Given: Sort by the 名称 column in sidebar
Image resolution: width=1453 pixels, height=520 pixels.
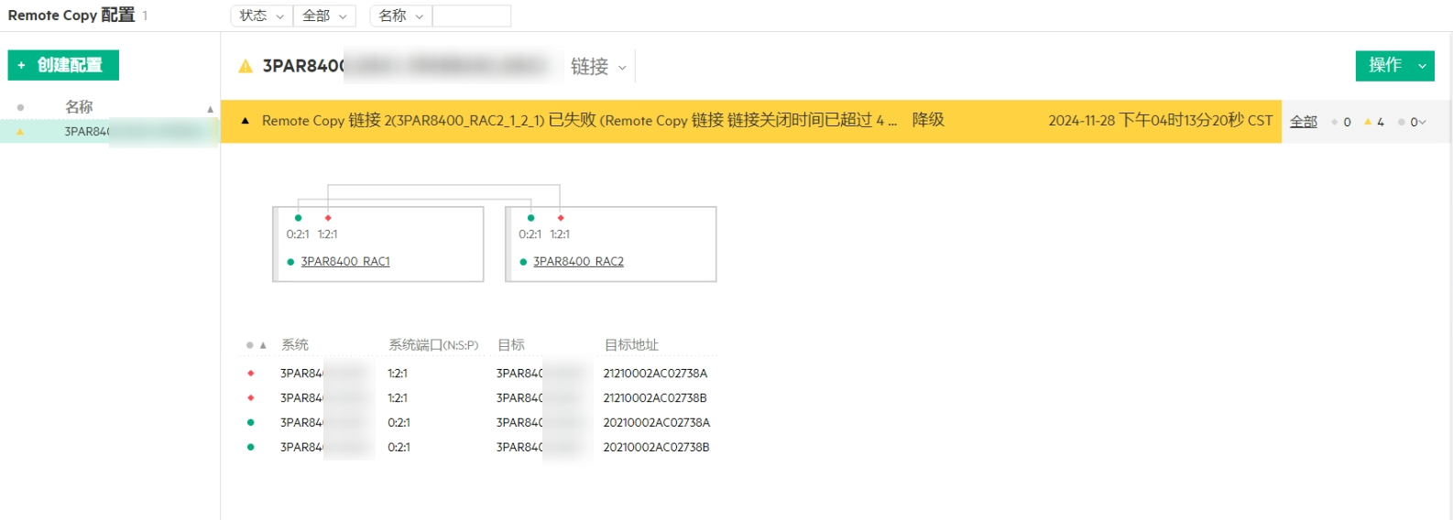Looking at the screenshot, I should [x=79, y=107].
